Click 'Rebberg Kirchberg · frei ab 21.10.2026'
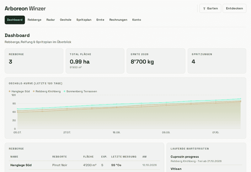Viewport: 251px width, 172px height. tap(196, 161)
